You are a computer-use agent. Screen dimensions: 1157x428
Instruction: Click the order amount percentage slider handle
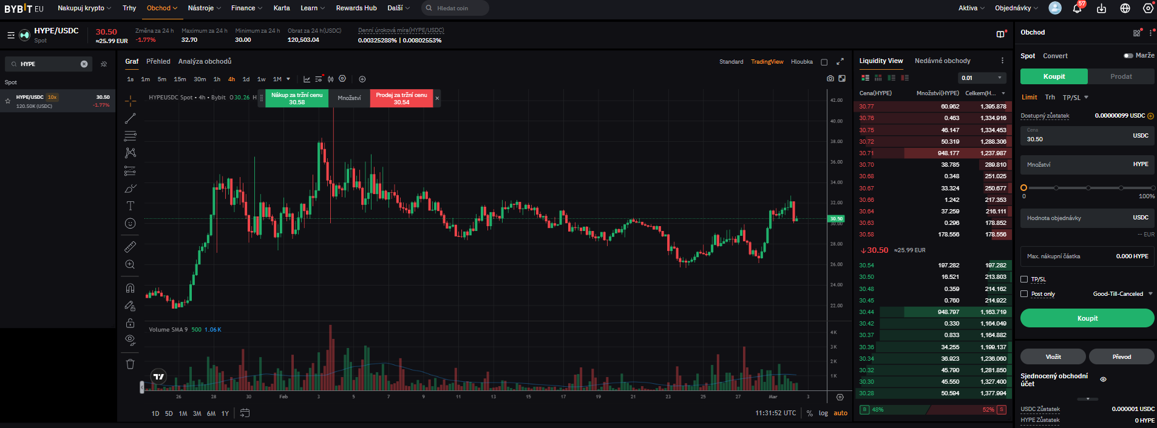click(x=1024, y=188)
